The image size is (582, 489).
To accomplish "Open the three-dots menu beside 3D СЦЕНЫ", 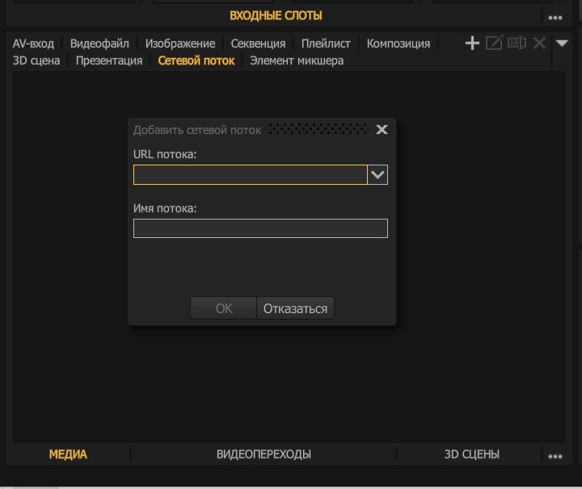I will tap(555, 457).
